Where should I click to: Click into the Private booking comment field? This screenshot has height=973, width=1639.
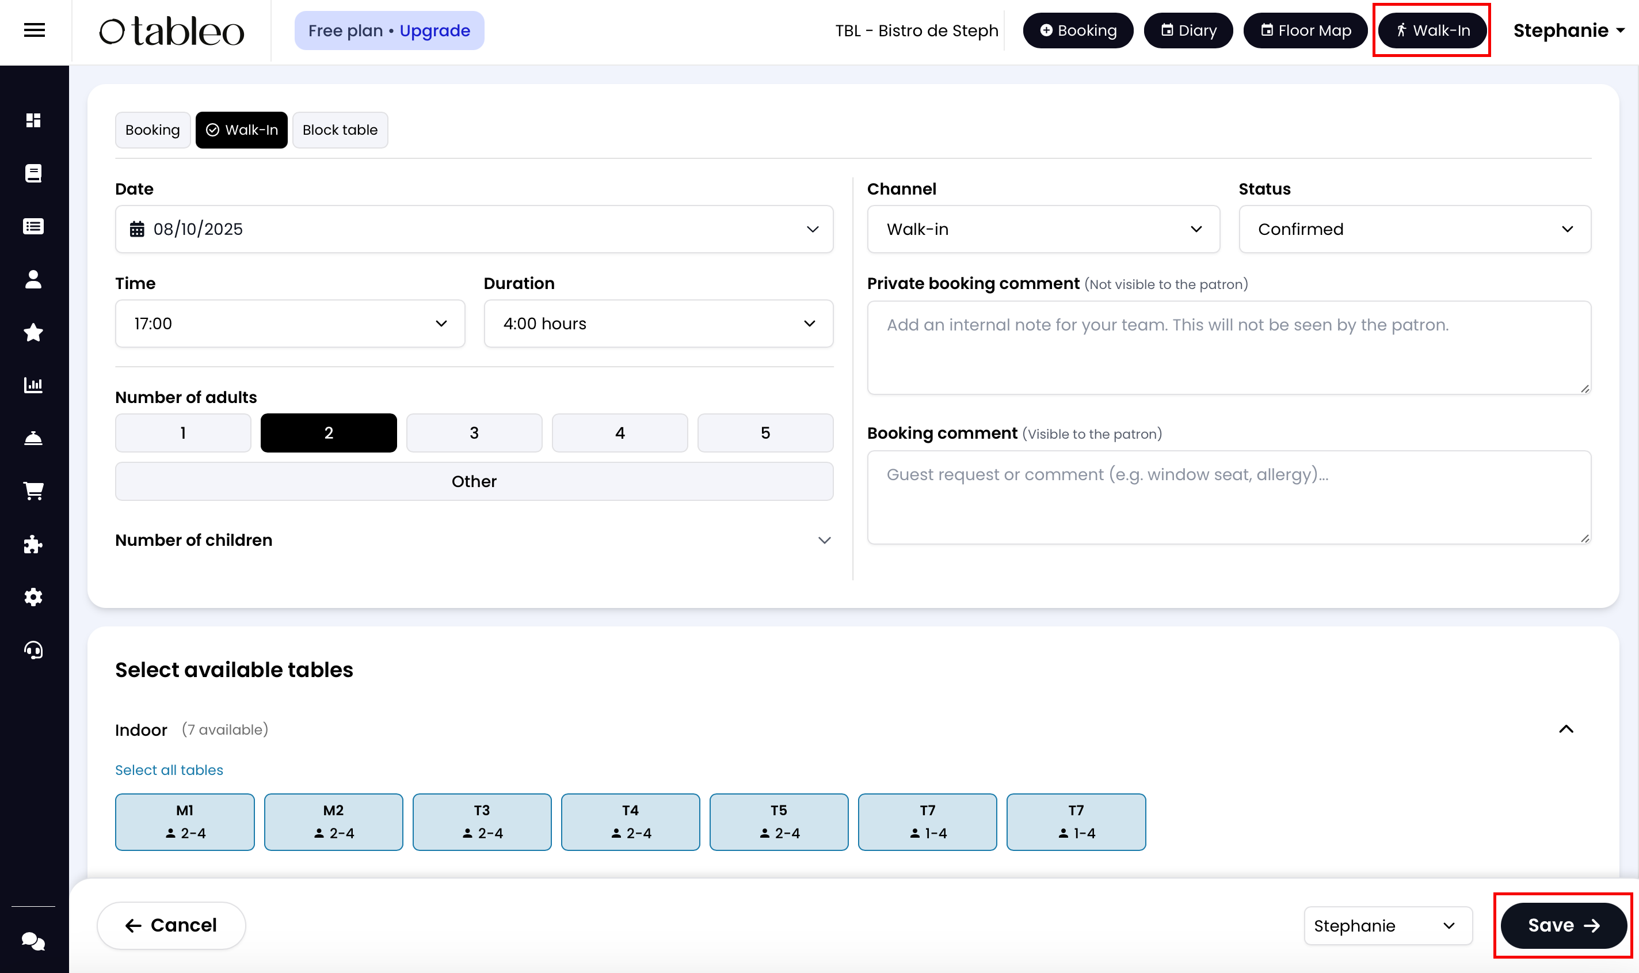click(1228, 348)
